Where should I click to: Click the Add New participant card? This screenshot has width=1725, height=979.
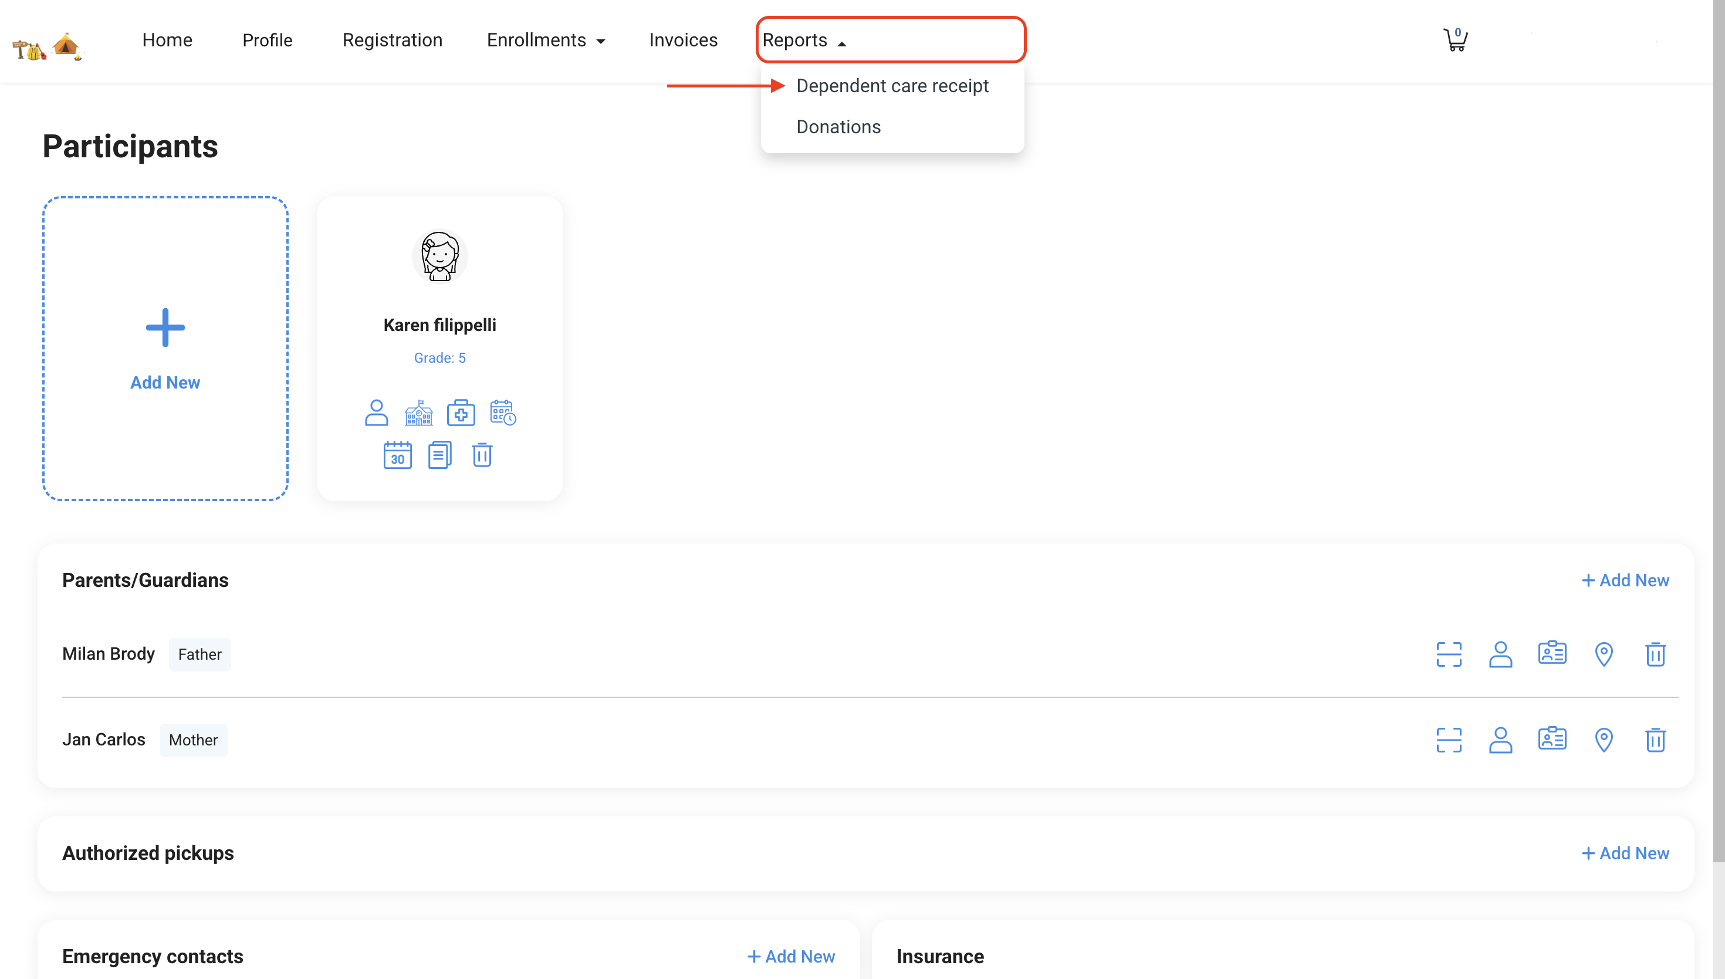165,348
